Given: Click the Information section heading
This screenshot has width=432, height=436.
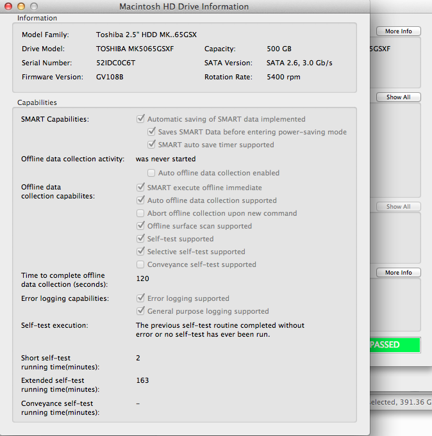Looking at the screenshot, I should tap(37, 18).
